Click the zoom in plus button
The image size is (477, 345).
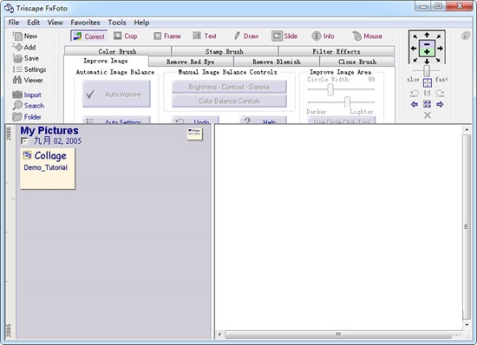pyautogui.click(x=427, y=52)
